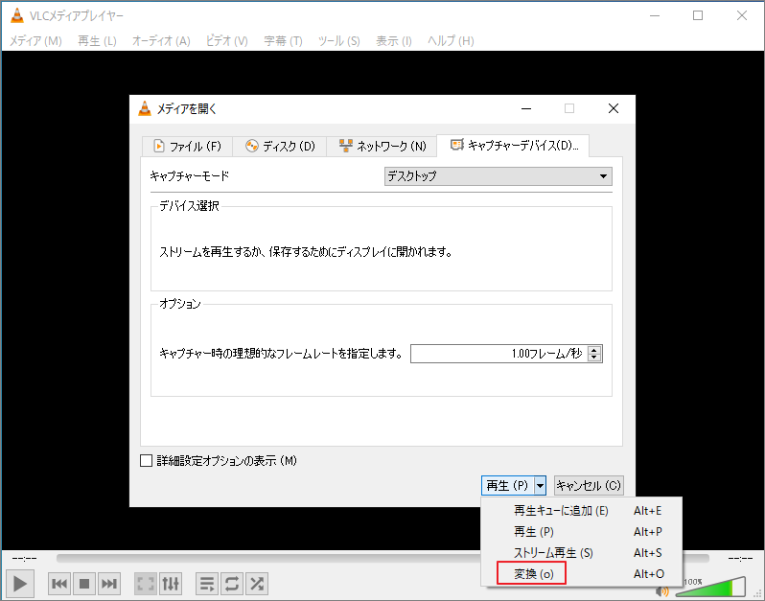This screenshot has width=765, height=601.
Task: Open the extended settings equalizer icon
Action: 171,584
